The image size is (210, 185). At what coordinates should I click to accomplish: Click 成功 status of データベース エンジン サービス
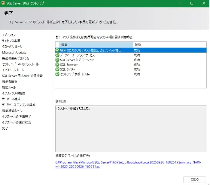click(137, 55)
